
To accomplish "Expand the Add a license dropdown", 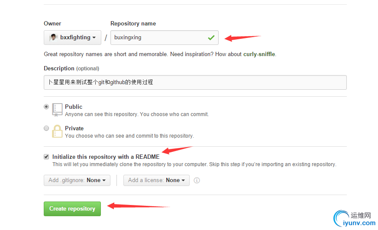I will [156, 180].
